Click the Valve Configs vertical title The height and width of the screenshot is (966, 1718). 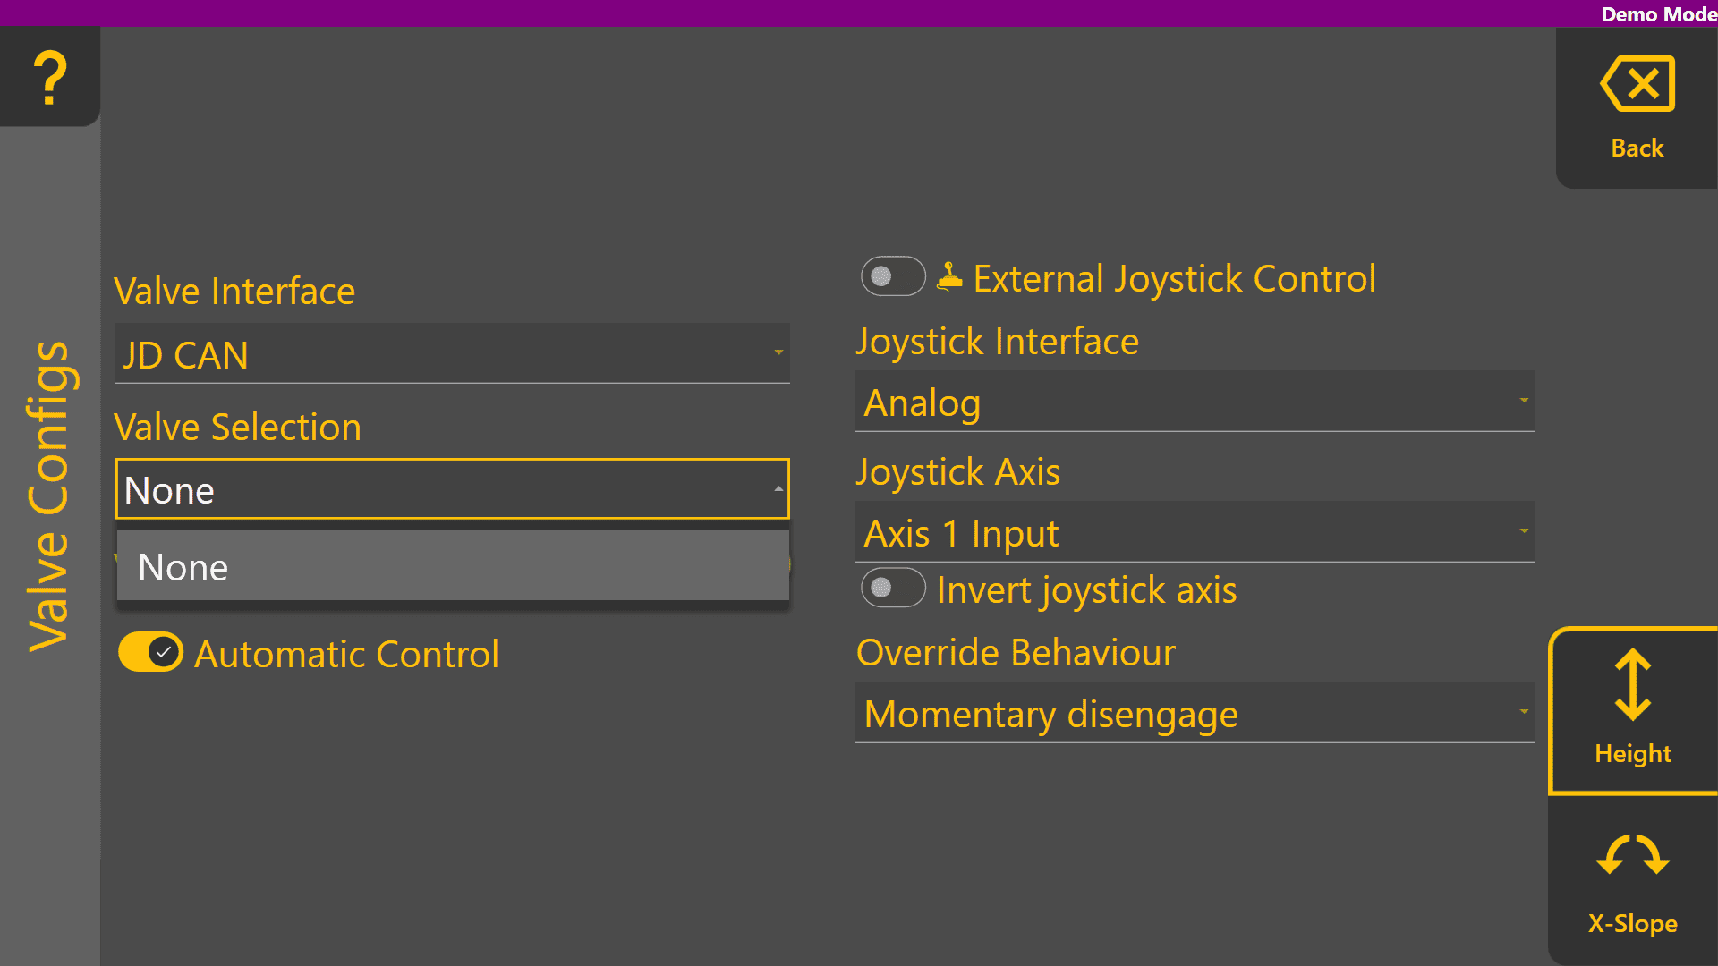[x=48, y=496]
